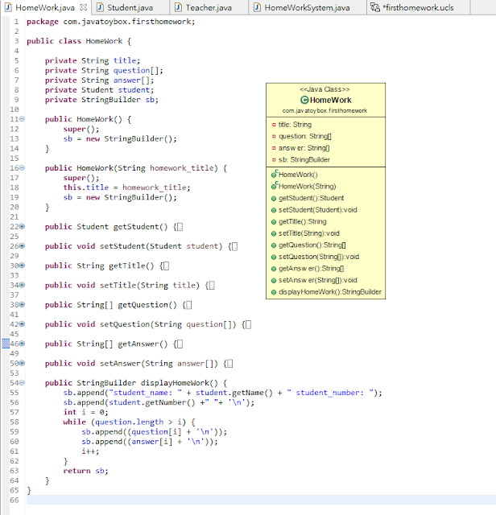Click 'this.title = homework_title;' on line 18
Screen dimensions: 496x515
point(126,187)
